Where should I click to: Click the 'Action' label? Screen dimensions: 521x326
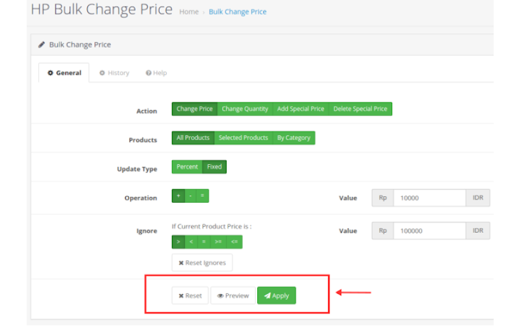tap(147, 111)
